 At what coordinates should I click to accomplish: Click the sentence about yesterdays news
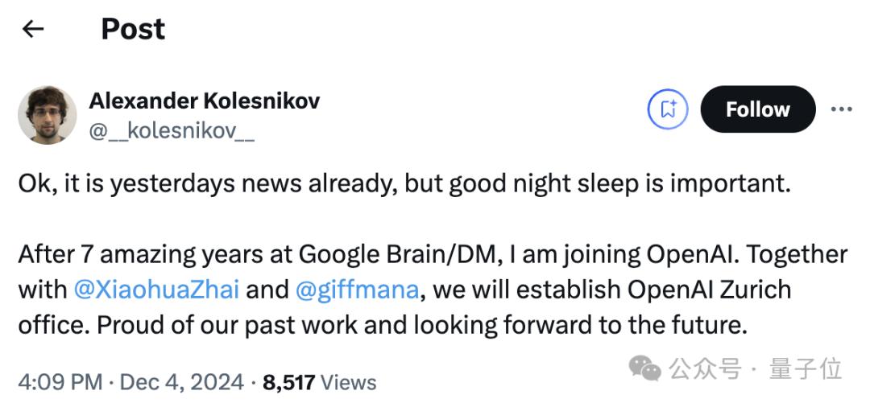404,184
